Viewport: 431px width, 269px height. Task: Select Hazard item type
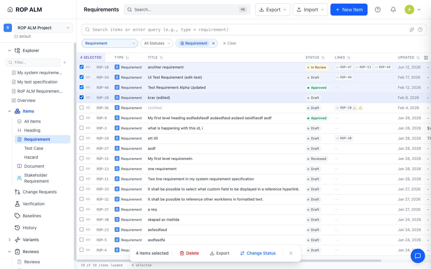tap(43, 157)
